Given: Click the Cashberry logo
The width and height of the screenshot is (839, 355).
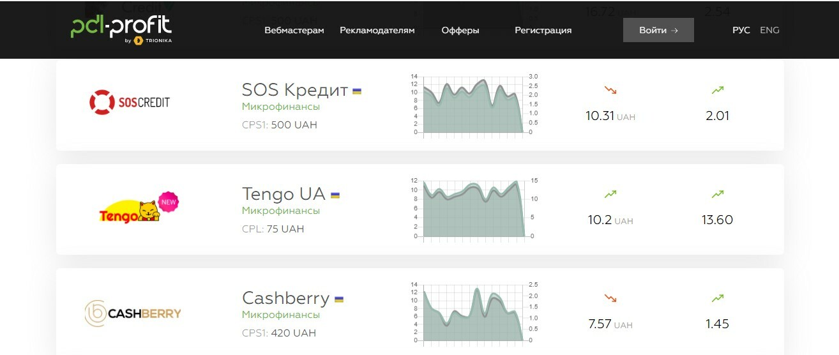Looking at the screenshot, I should click(x=133, y=313).
